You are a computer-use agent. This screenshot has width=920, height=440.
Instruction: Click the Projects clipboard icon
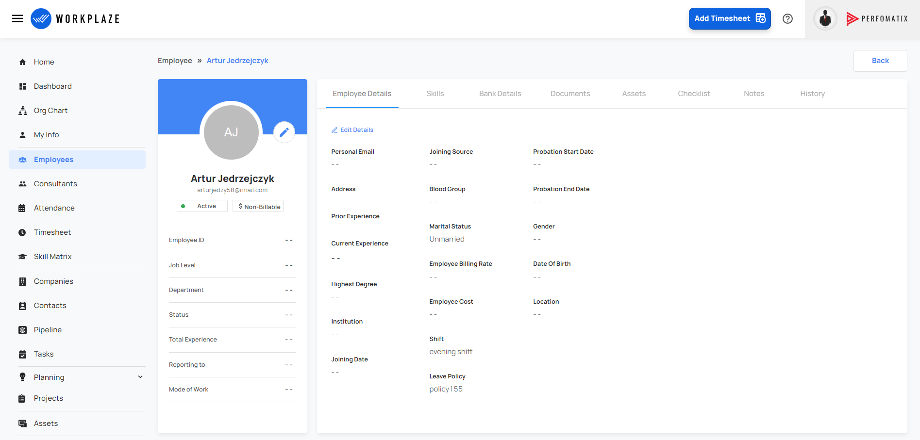click(22, 398)
